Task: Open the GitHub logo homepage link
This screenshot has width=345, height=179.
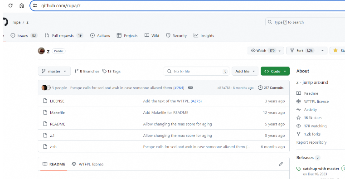Action: [5, 22]
